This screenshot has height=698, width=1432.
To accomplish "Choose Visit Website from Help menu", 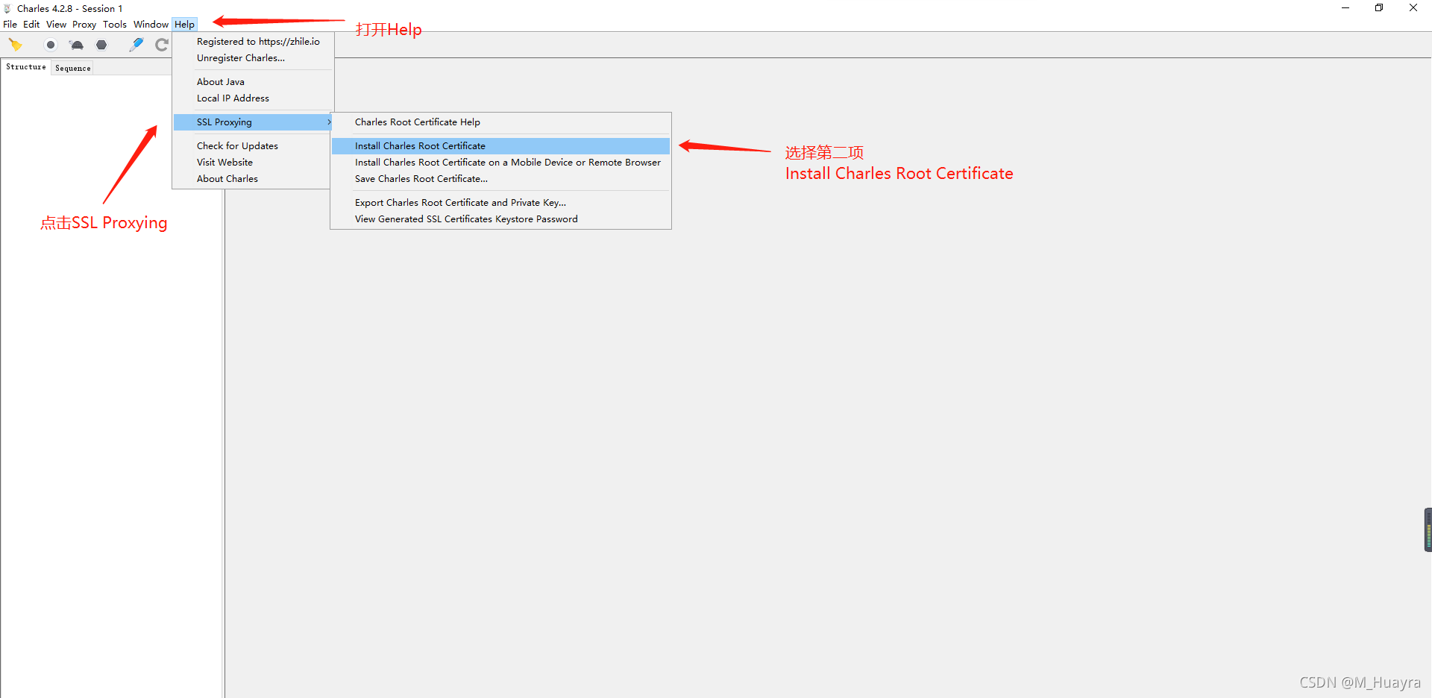I will [x=254, y=163].
